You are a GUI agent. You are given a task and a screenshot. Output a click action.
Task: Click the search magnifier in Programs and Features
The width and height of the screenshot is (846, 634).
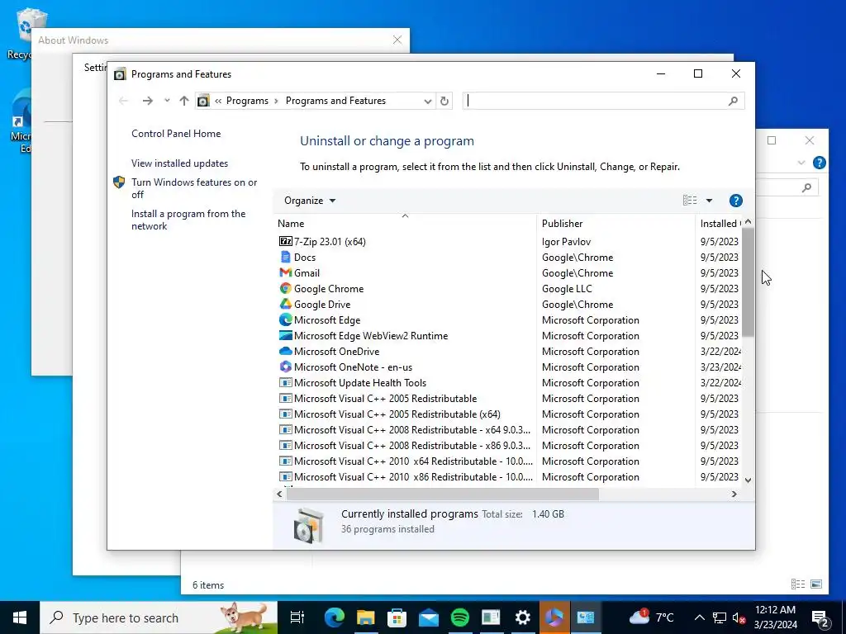coord(733,101)
